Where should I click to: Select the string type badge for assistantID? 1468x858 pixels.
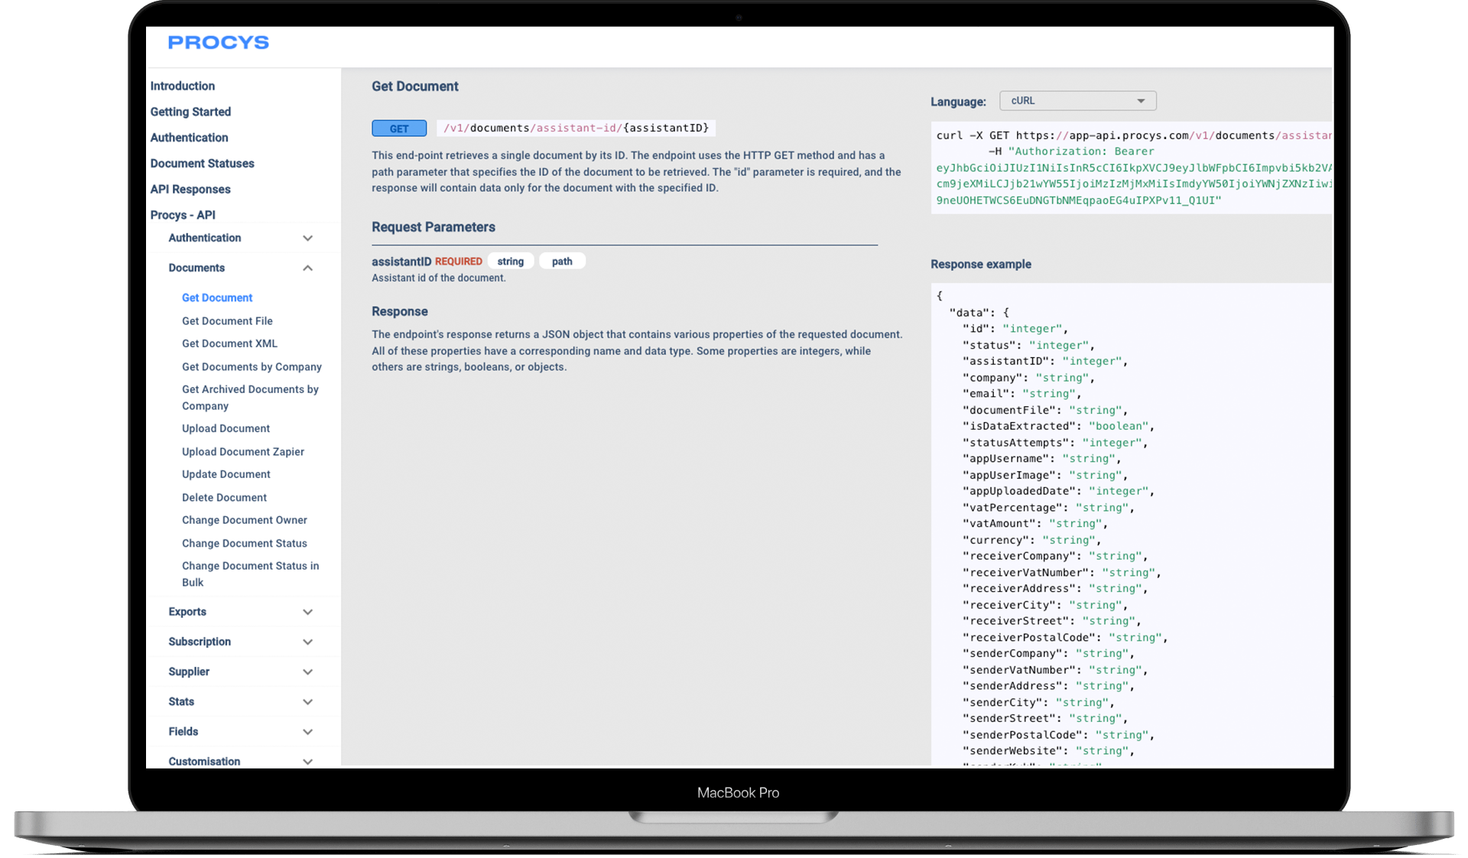(x=511, y=261)
